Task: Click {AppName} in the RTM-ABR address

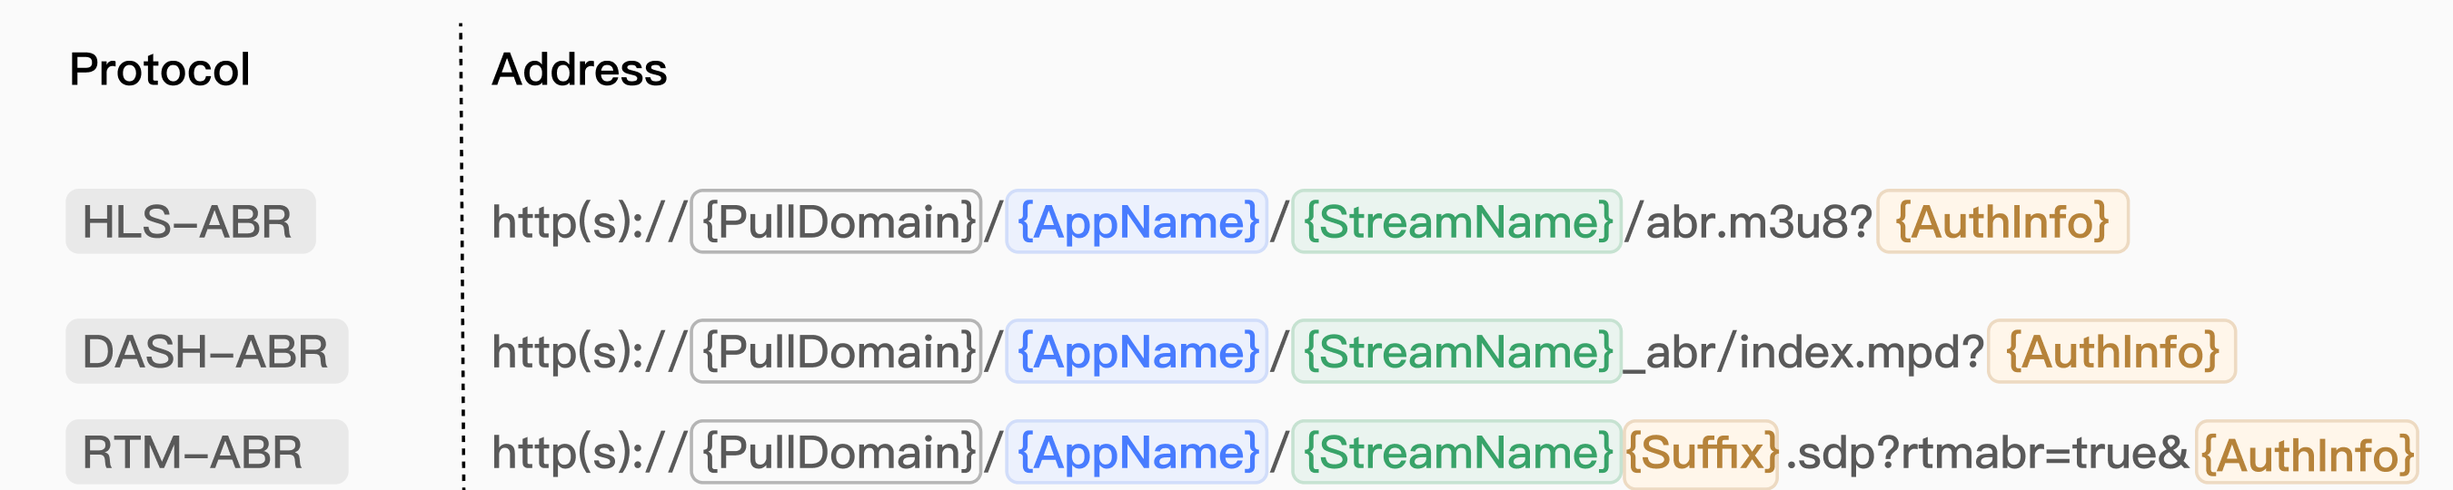Action: pos(1137,452)
